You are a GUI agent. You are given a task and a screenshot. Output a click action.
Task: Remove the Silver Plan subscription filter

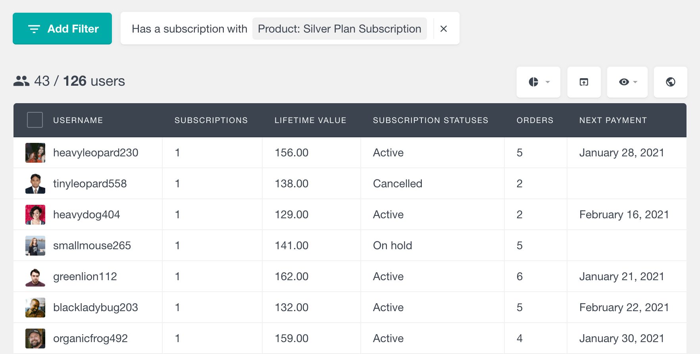point(444,29)
